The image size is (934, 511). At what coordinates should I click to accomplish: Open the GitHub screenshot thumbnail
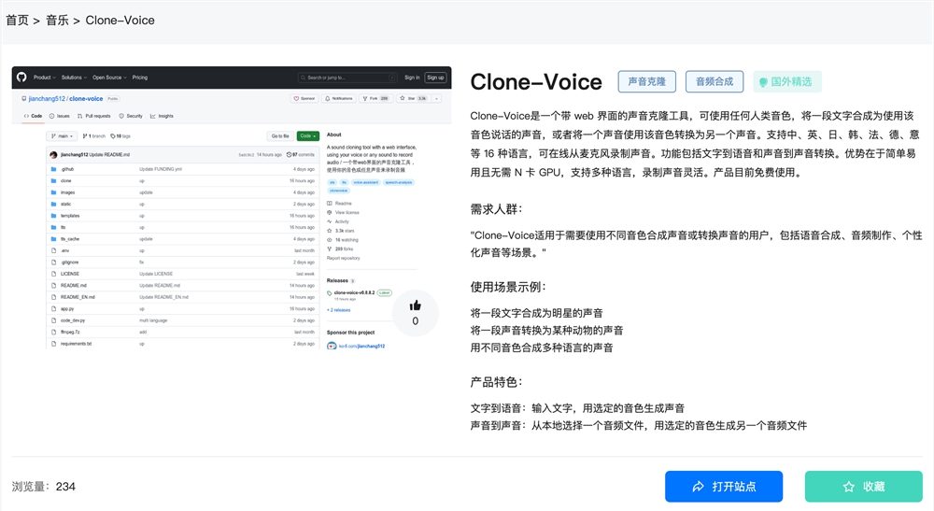tap(231, 207)
